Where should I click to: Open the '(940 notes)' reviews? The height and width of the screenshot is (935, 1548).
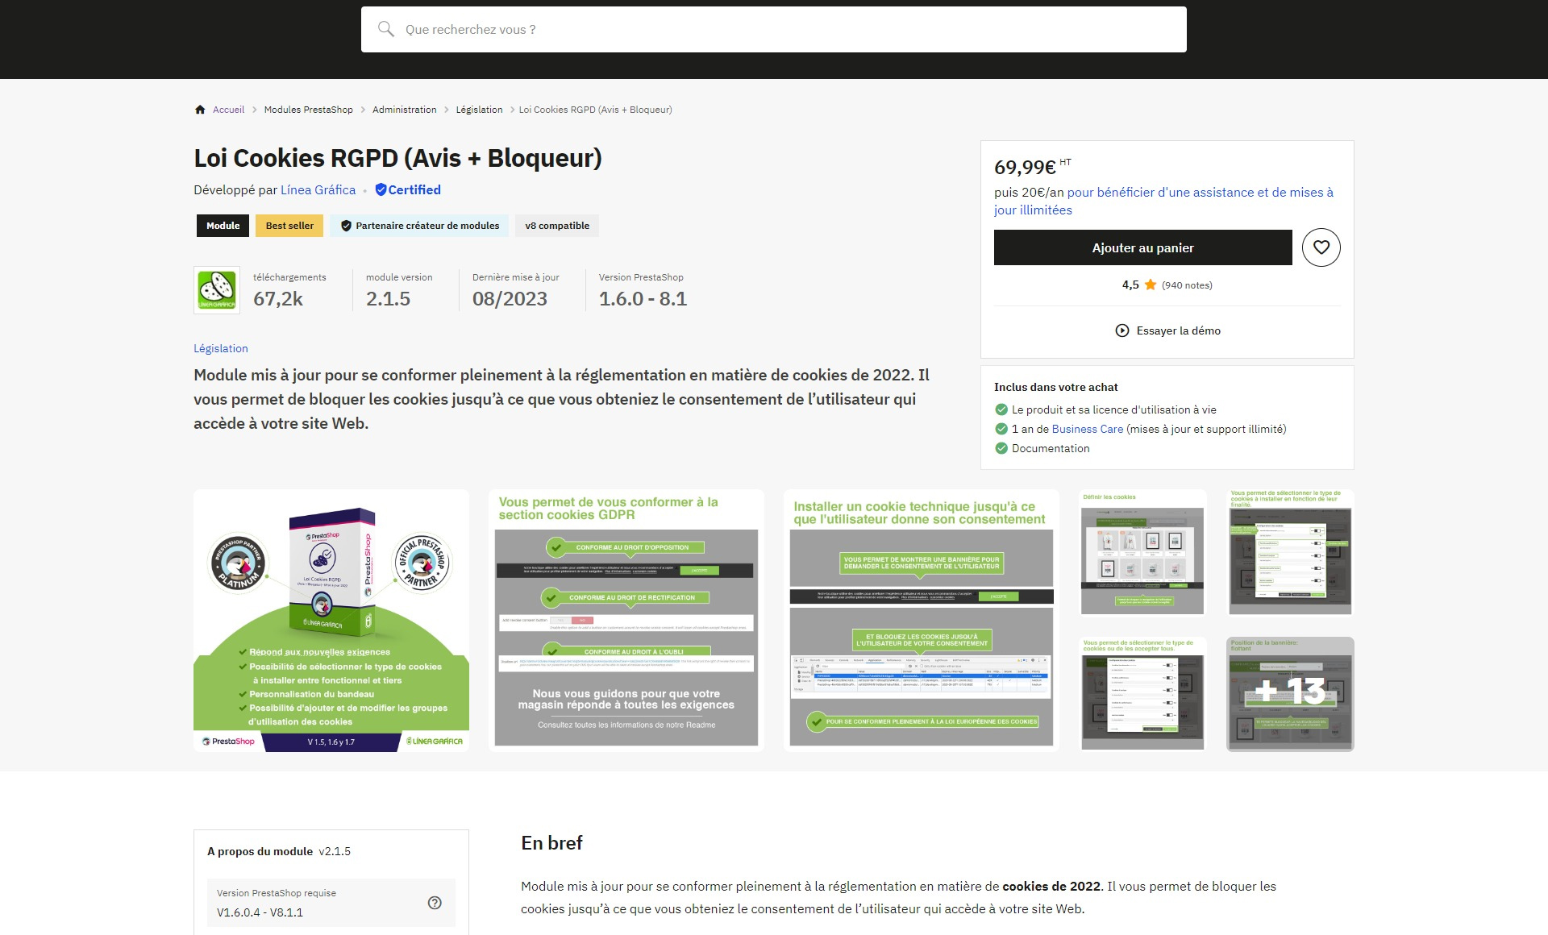(x=1187, y=285)
